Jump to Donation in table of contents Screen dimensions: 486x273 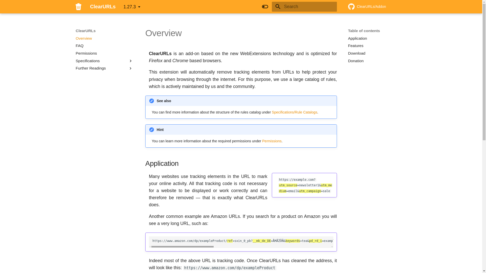pos(356,61)
